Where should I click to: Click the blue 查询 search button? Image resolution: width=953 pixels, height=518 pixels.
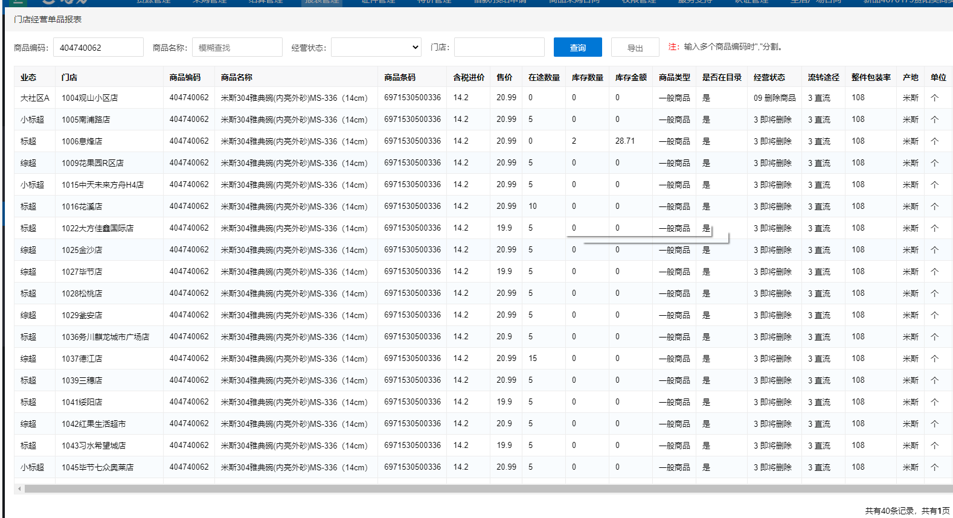577,47
